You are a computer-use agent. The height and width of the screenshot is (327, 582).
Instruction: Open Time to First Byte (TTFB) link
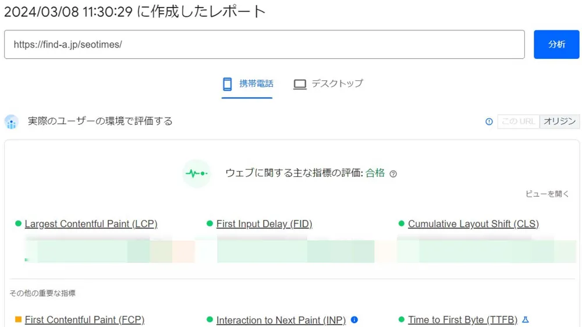coord(463,319)
